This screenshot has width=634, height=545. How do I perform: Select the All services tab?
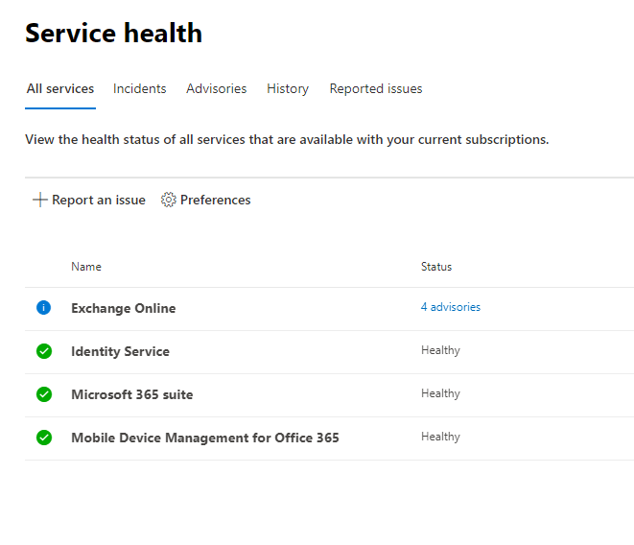coord(60,88)
